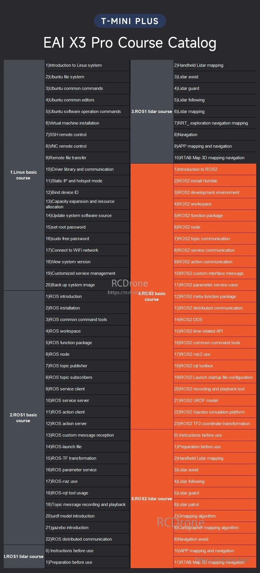Click the SSH remote control entry
Viewport: 260px width, 573px height.
87,135
